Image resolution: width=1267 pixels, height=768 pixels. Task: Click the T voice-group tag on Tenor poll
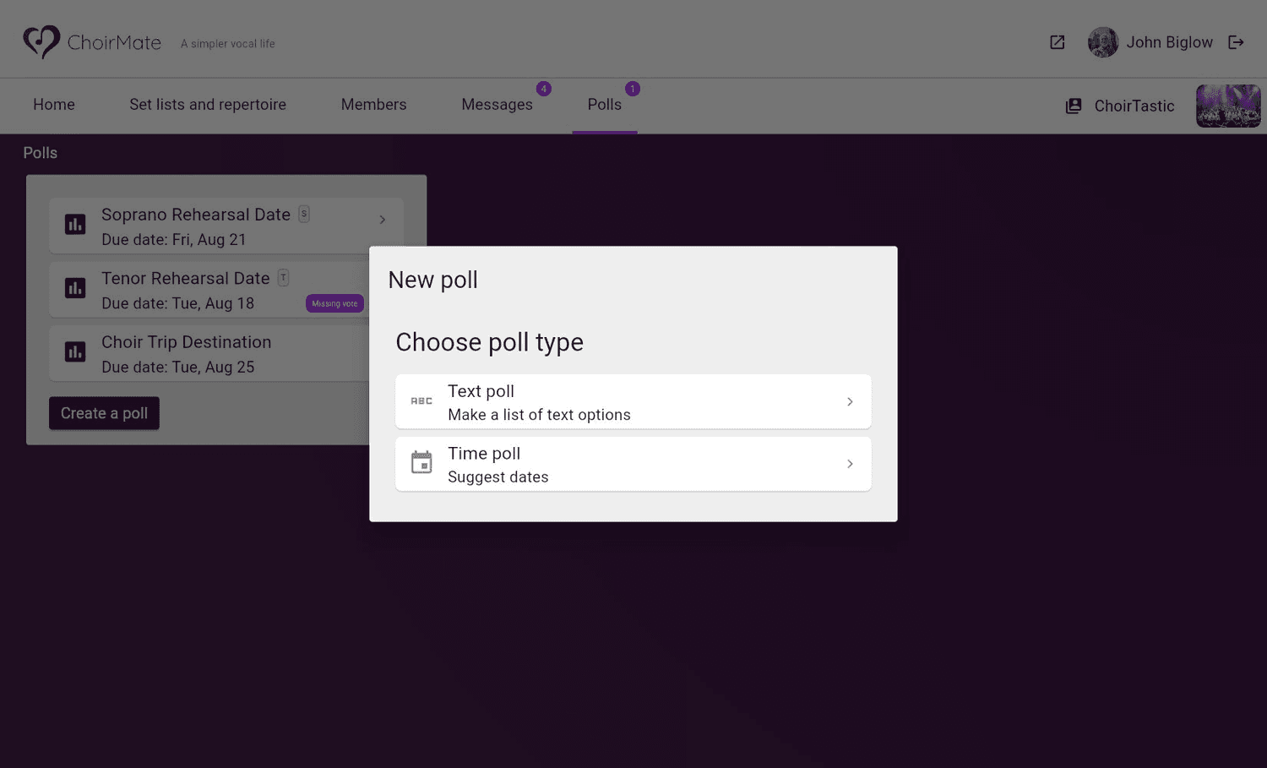click(x=284, y=277)
